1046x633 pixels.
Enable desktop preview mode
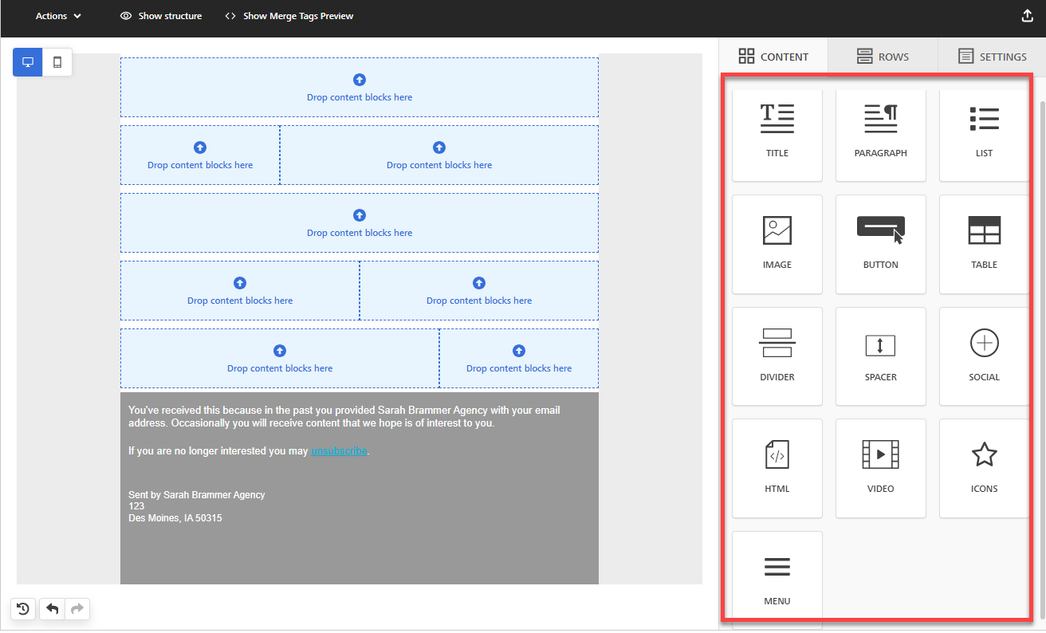click(x=27, y=61)
